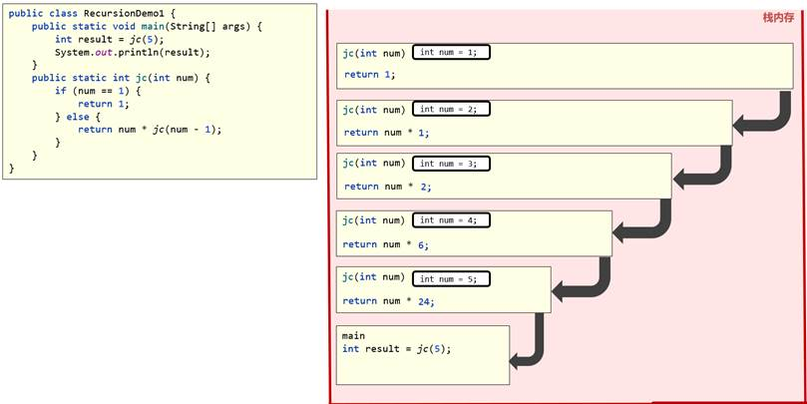This screenshot has width=807, height=404.
Task: Select the "public static void main(String[] args) {" line
Action: pos(147,27)
